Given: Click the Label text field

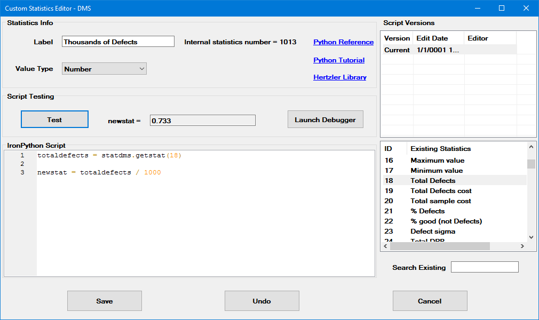Looking at the screenshot, I should 118,42.
